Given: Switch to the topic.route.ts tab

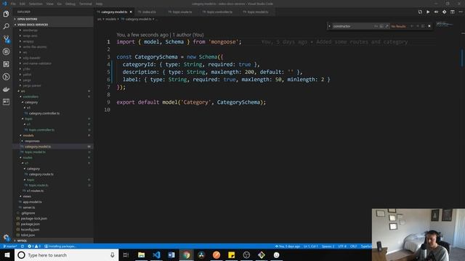Looking at the screenshot, I should click(x=182, y=12).
